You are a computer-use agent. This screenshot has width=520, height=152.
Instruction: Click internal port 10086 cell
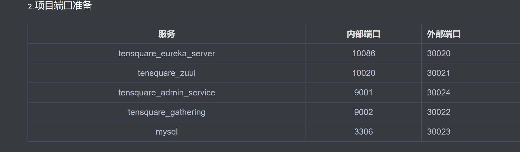[x=364, y=54]
